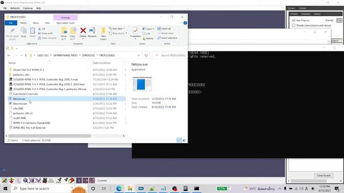Click Paste shortcut in the ribbon

tap(47, 38)
